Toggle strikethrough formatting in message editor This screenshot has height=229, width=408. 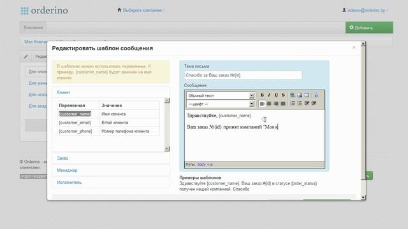(x=283, y=95)
